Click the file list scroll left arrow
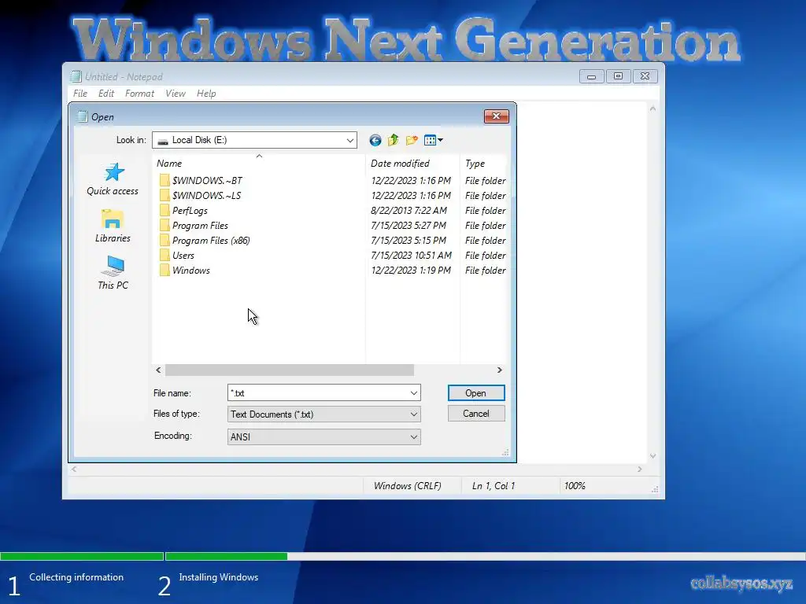 tap(158, 370)
